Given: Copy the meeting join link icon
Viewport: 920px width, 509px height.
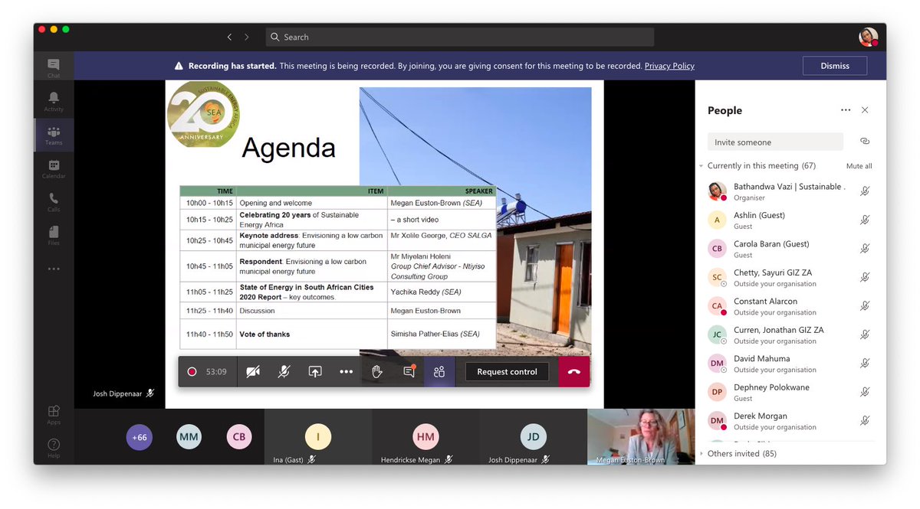Looking at the screenshot, I should coord(865,142).
